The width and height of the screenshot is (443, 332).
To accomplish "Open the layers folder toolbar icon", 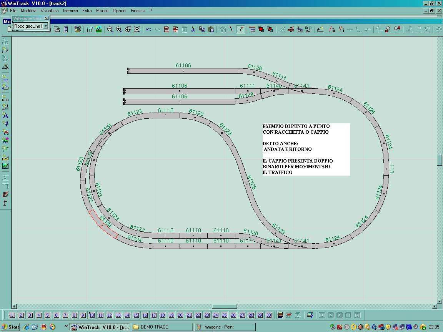I will [78, 29].
